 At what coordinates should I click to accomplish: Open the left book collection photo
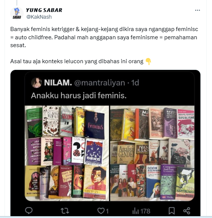[67, 153]
